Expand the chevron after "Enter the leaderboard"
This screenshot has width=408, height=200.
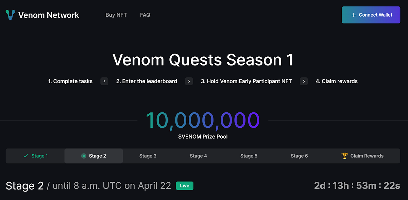point(189,81)
